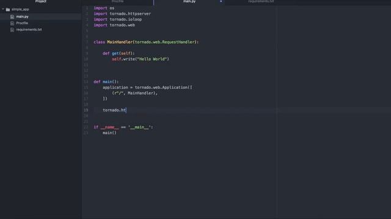The image size is (391, 219).
Task: Click the main.py file icon in tree
Action: click(12, 16)
